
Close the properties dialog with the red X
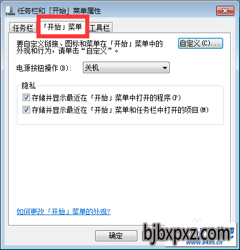[225, 10]
